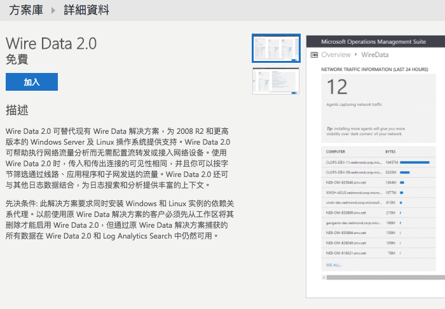Click the NEB-OM-835646 computer row
445x309 pixels.
click(x=378, y=182)
